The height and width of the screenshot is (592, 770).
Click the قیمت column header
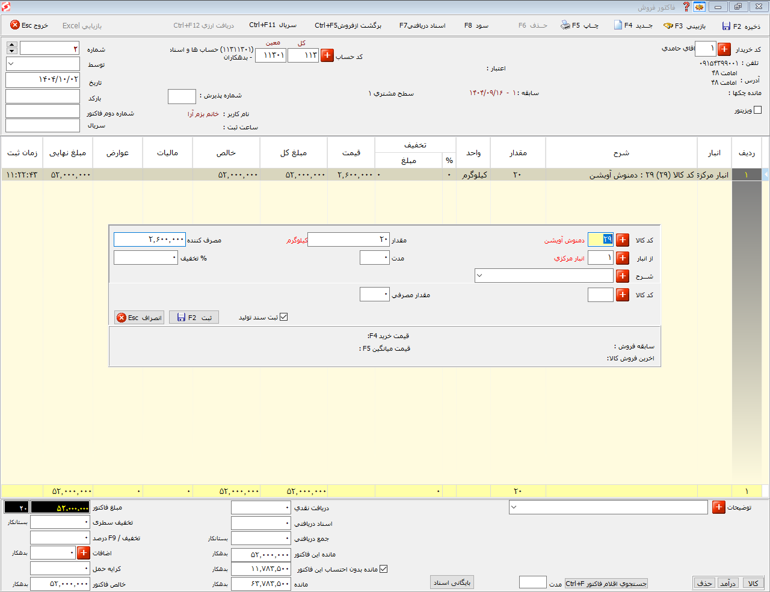(x=351, y=153)
